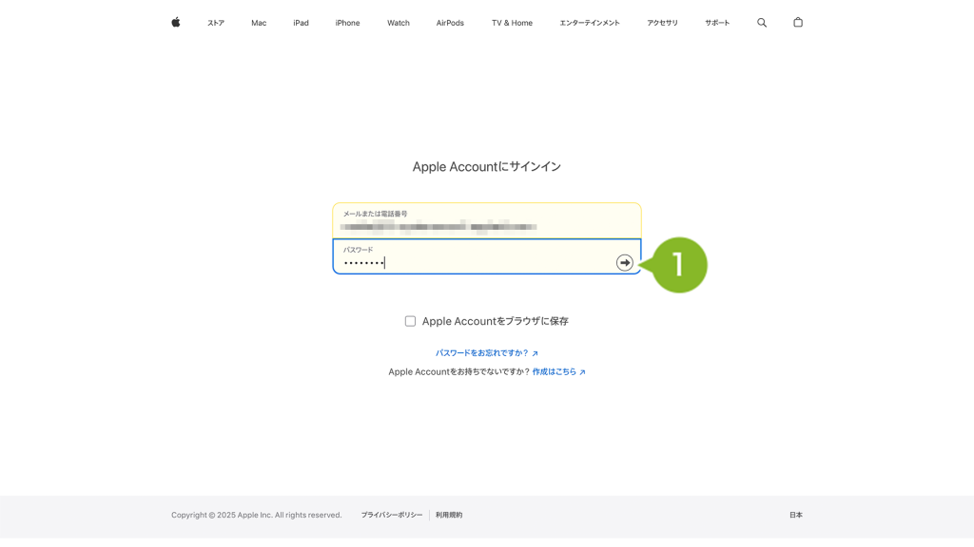Open the Mac menu item
Image resolution: width=974 pixels, height=547 pixels.
[x=259, y=23]
